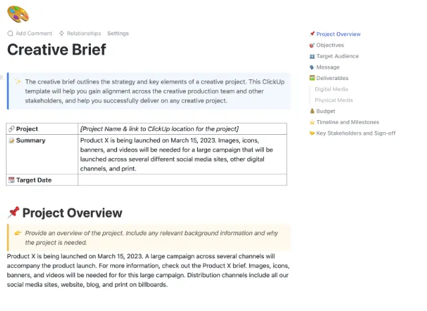Go to Timeline and Milestones section
The height and width of the screenshot is (311, 427).
point(347,122)
